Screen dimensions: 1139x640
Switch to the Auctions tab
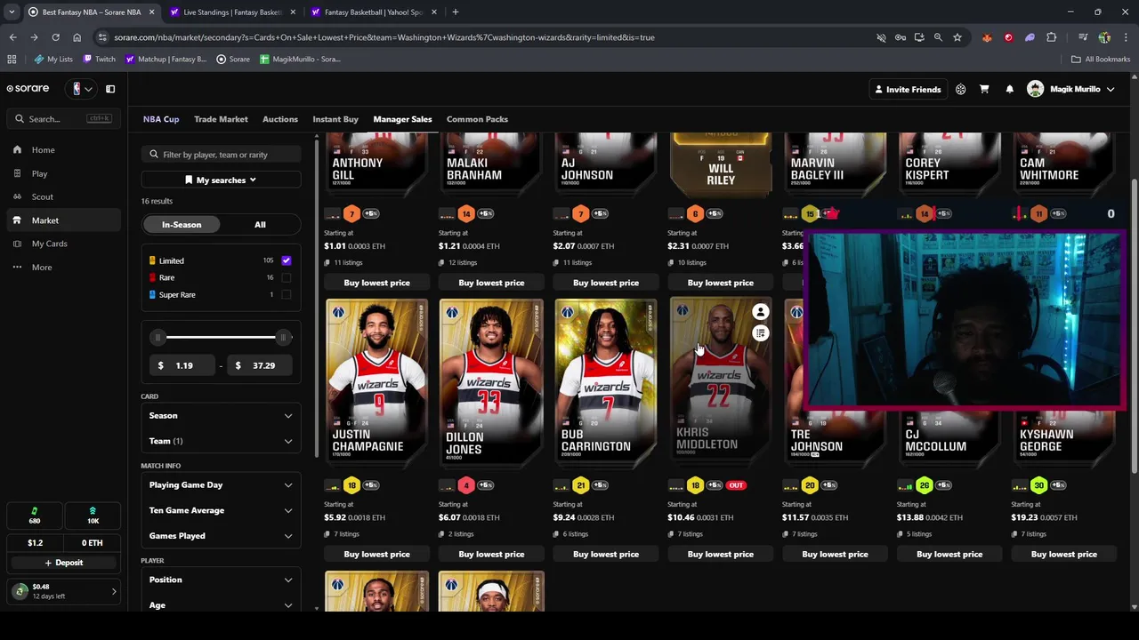[x=280, y=119]
